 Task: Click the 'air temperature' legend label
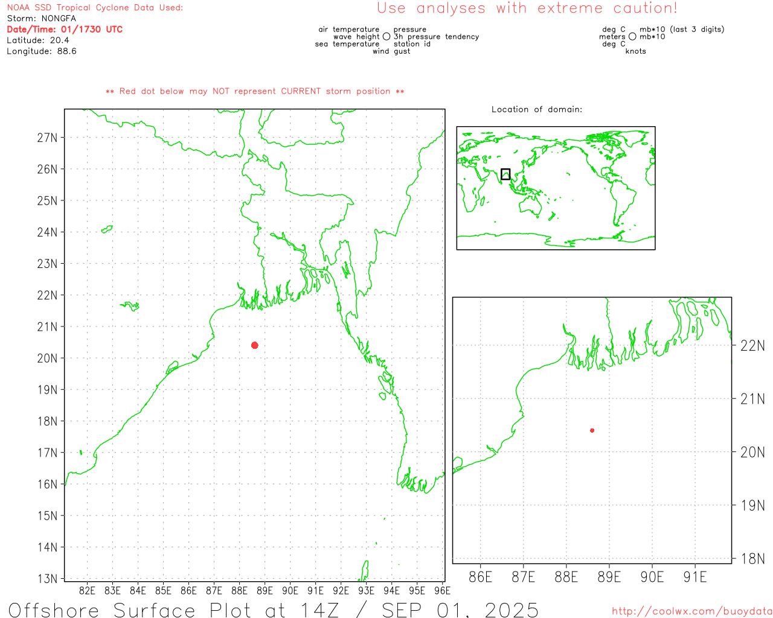click(x=349, y=30)
